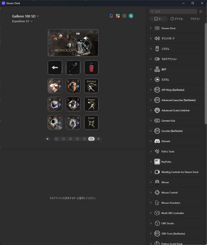This screenshot has height=245, width=207.
Task: Click the speaker icon on touch strip
Action: 86,38
